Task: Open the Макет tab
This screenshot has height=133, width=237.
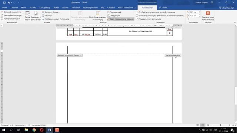Action: [x=56, y=7]
